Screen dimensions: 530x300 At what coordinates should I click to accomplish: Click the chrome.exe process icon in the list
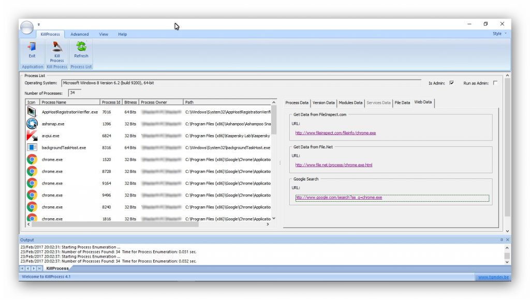(x=32, y=159)
